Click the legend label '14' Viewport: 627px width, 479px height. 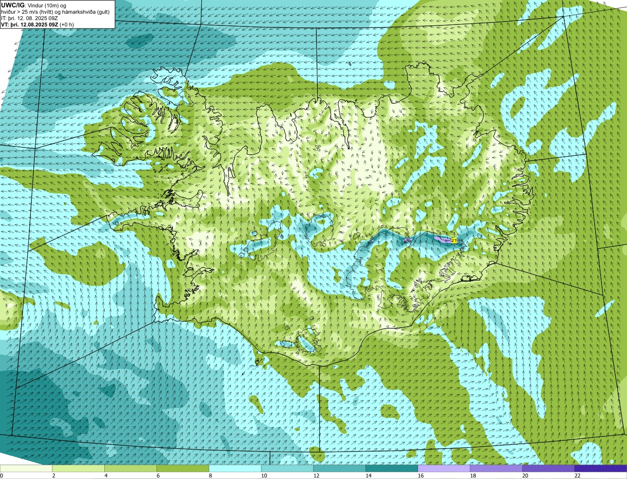(368, 476)
